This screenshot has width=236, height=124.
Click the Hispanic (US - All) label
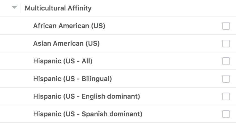(63, 61)
